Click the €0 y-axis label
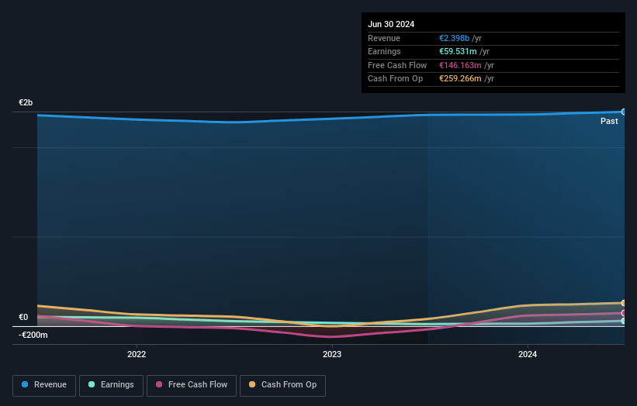The width and height of the screenshot is (637, 406). 23,317
